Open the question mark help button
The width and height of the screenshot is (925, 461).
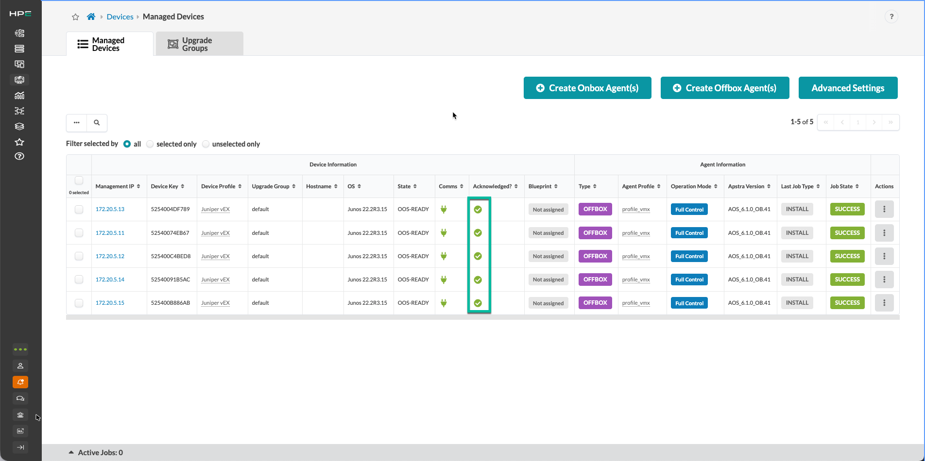(x=891, y=16)
